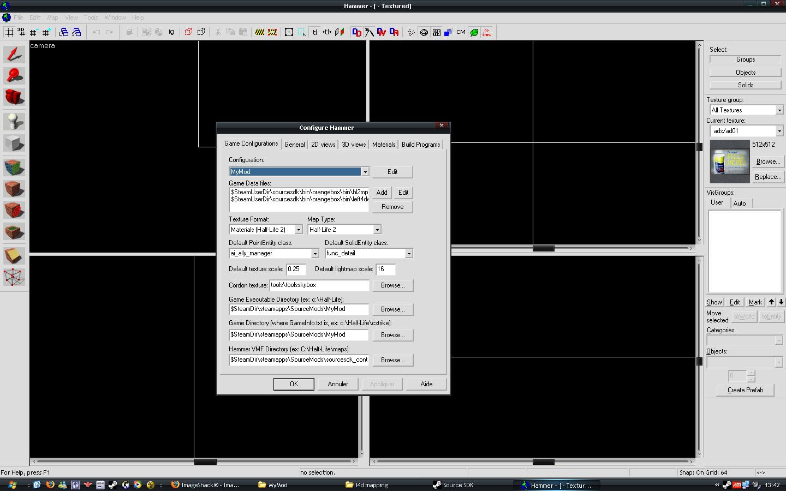
Task: Click the red and blue 'D' toolbar icon
Action: point(356,32)
